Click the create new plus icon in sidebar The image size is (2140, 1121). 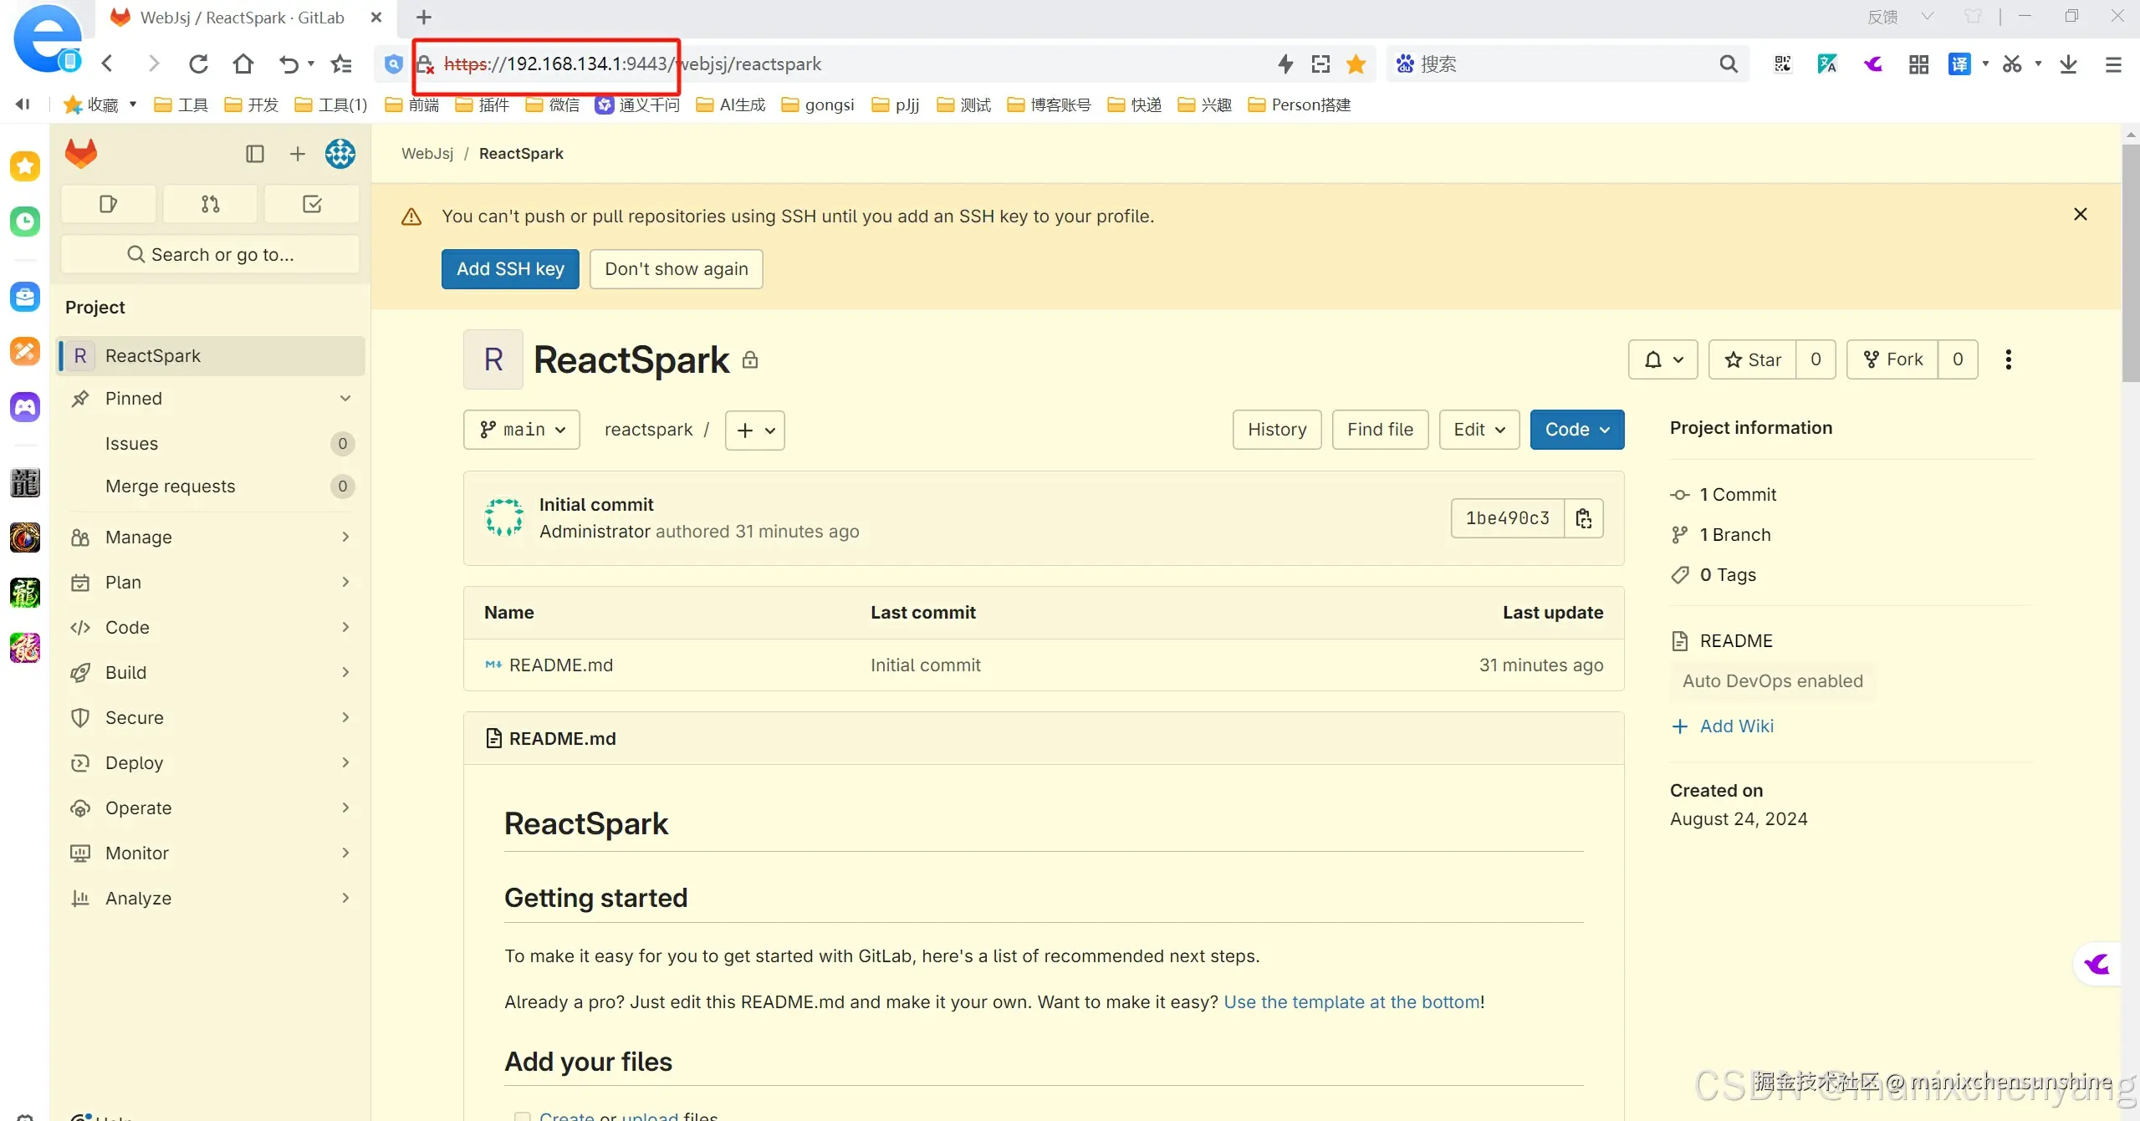297,154
